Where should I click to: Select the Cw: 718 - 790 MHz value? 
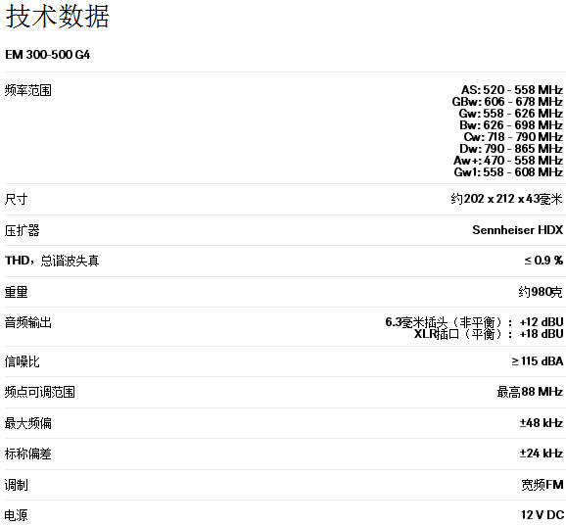tap(513, 137)
